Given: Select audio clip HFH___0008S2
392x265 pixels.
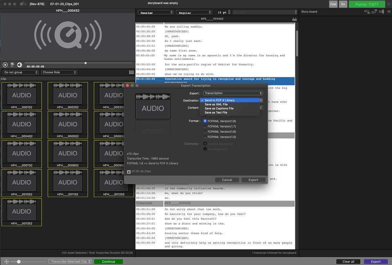Looking at the screenshot, I should click(x=68, y=154).
